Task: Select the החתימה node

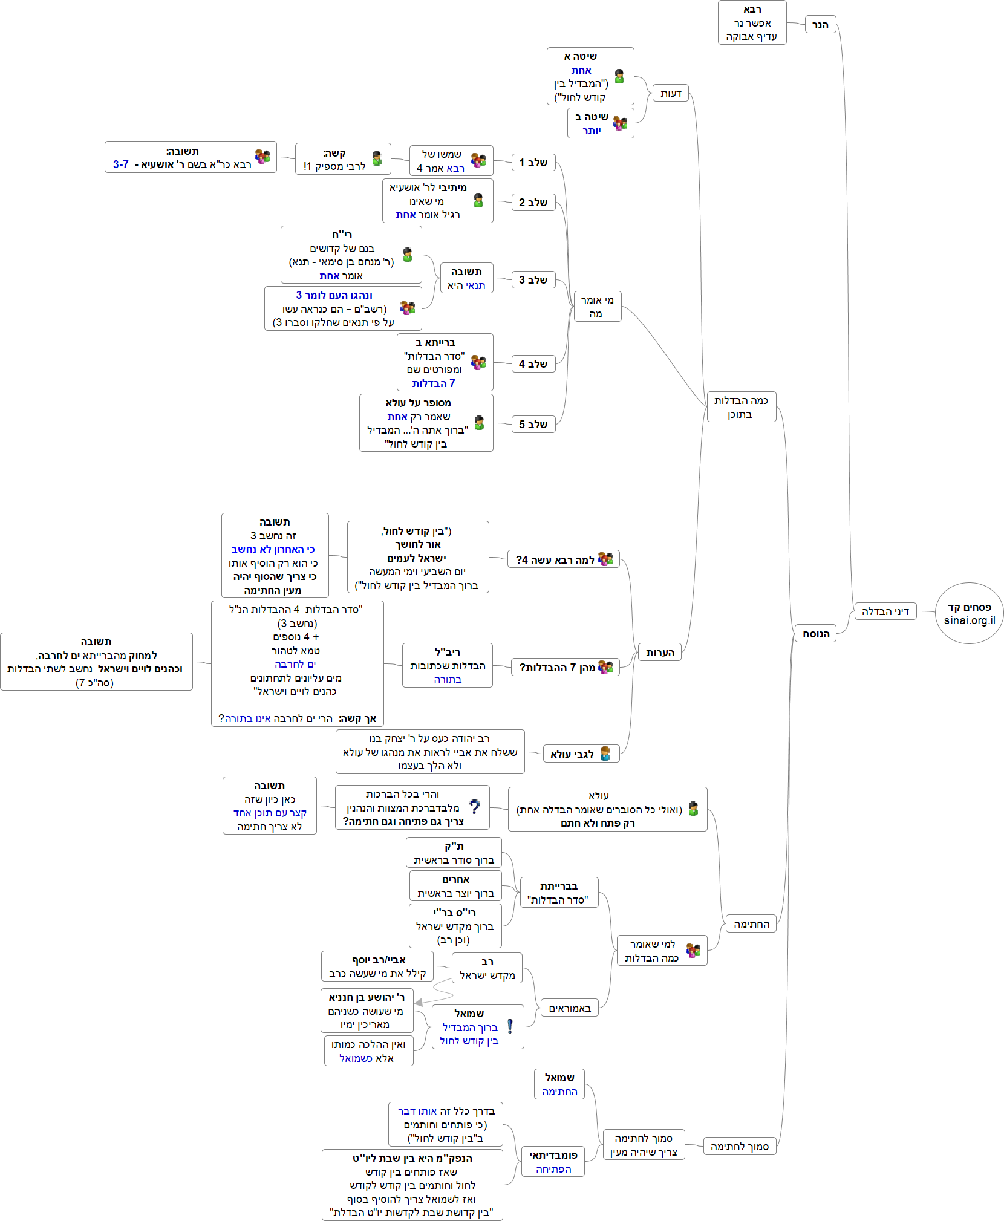Action: click(751, 923)
